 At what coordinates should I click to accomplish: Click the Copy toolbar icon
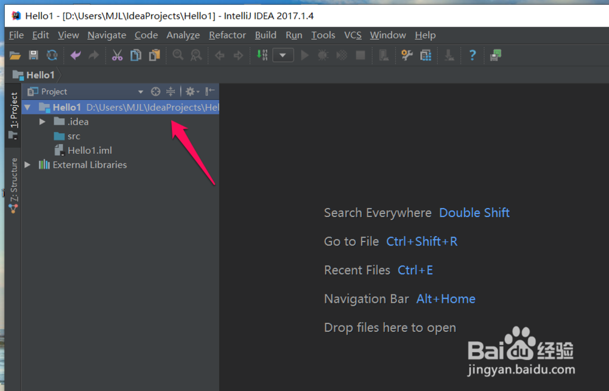click(136, 55)
